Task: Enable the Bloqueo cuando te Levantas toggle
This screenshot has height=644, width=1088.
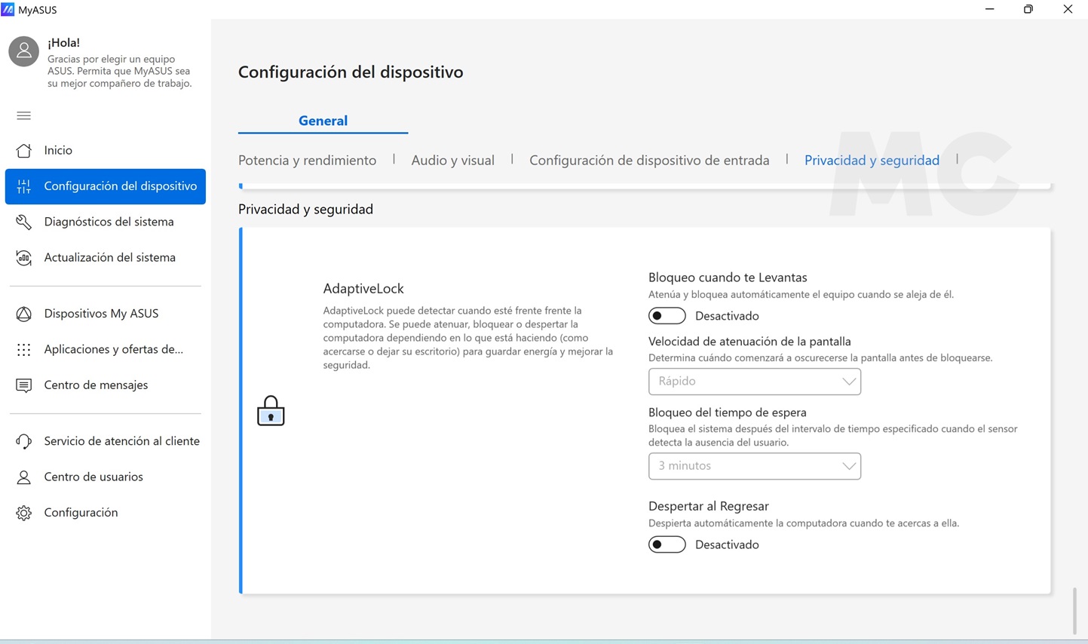Action: point(667,316)
